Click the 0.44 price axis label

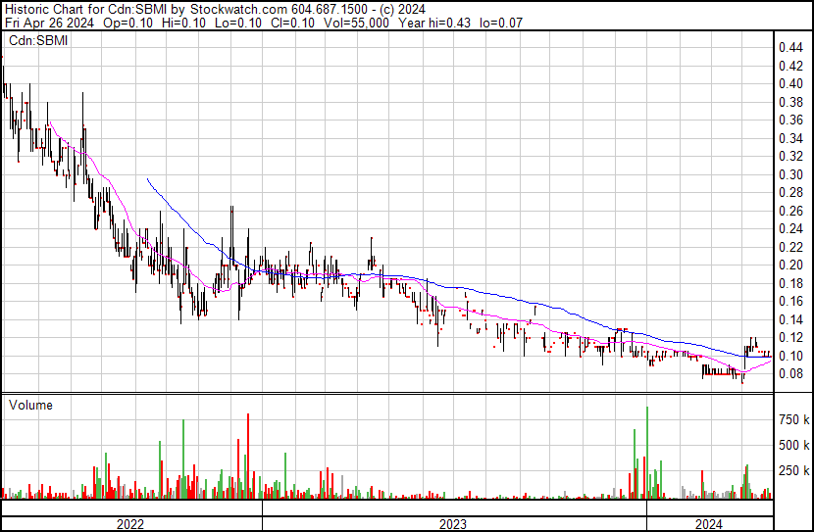coord(790,47)
